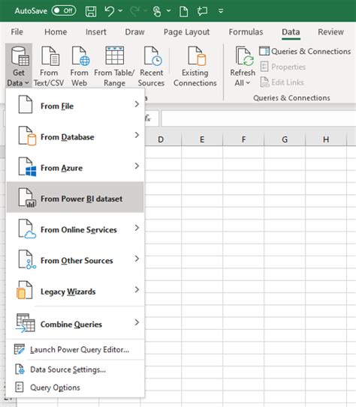356x407 pixels.
Task: Click the Power Query Editor pencil-table icon
Action: [x=20, y=349]
